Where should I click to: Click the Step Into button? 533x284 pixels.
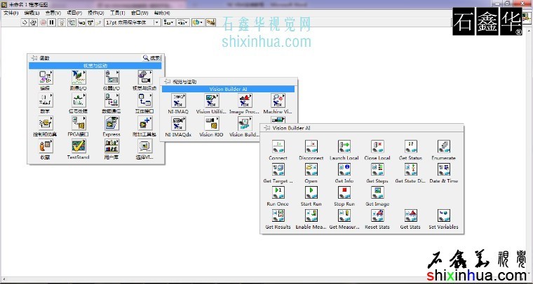[81, 22]
